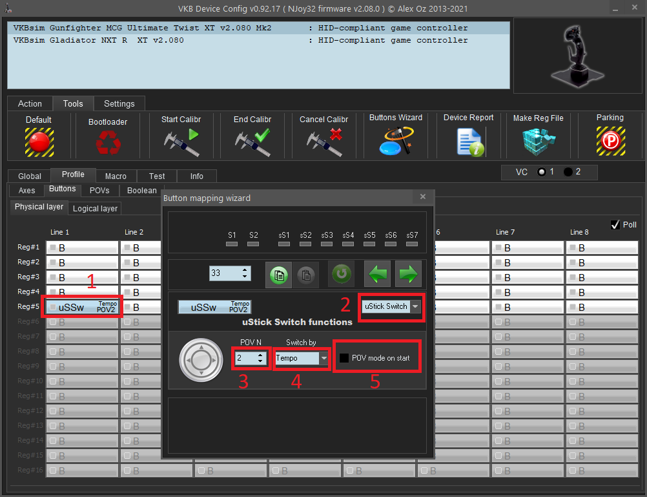Switch to the Buttons sub-tab
The width and height of the screenshot is (647, 497).
pos(62,189)
